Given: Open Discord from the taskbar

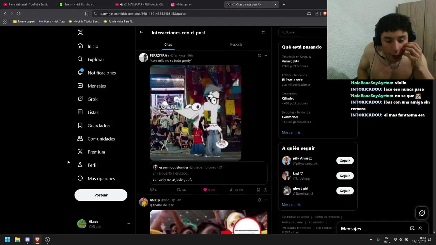Looking at the screenshot, I should click(x=28, y=240).
